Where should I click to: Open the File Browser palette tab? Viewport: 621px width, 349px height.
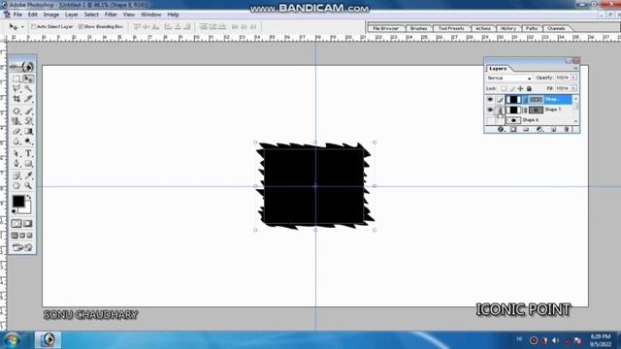click(386, 28)
